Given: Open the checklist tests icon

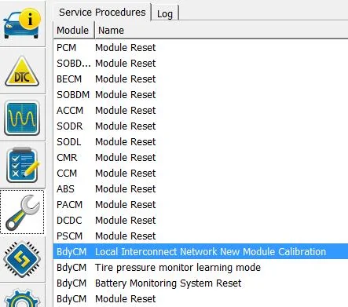Looking at the screenshot, I should pyautogui.click(x=22, y=165).
